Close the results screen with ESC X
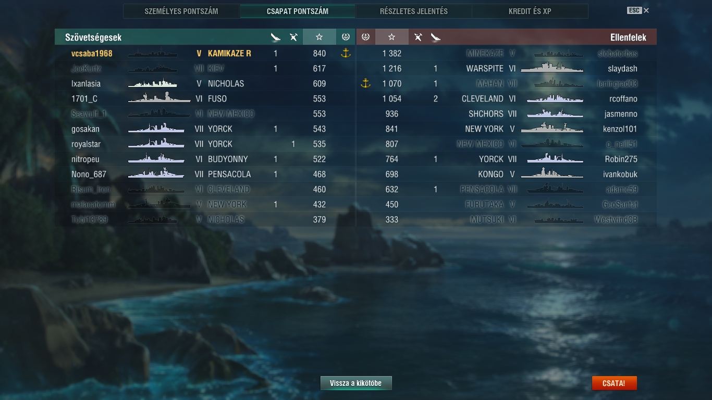This screenshot has height=400, width=712. 639,10
